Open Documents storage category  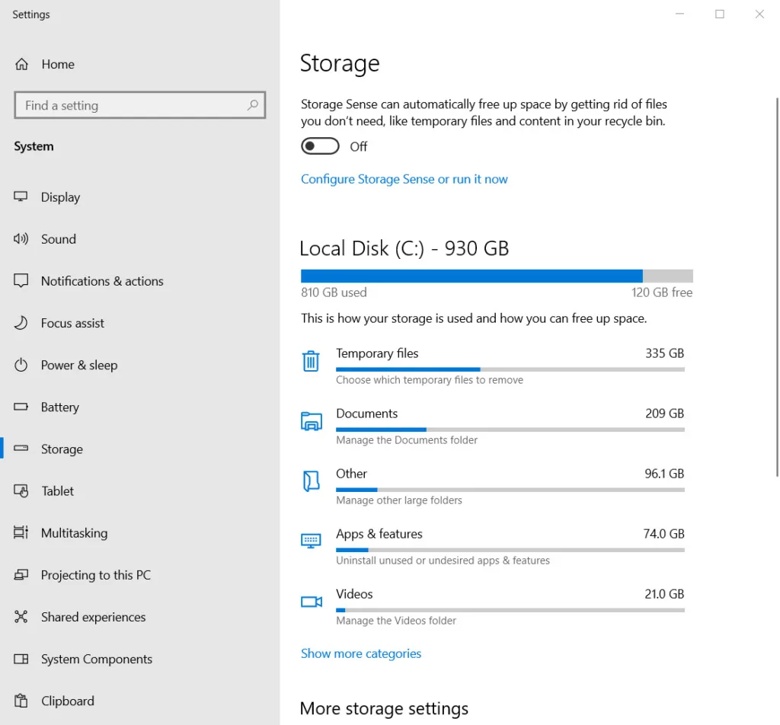(x=493, y=426)
